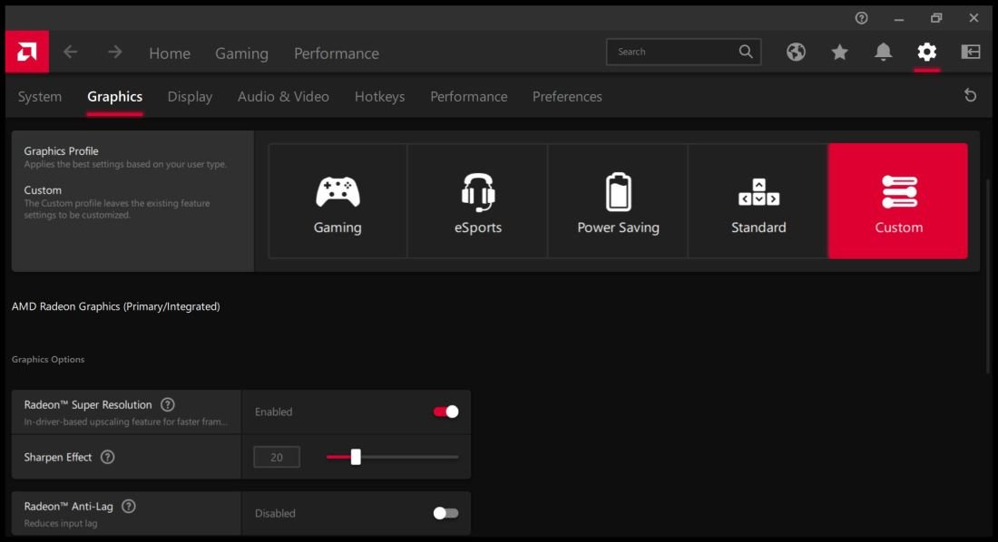Click the Sharpen Effect slider handle
The height and width of the screenshot is (542, 998).
pos(356,457)
